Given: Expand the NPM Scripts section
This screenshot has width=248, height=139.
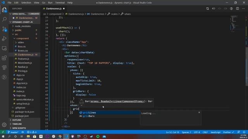Looking at the screenshot, I should pyautogui.click(x=24, y=128).
